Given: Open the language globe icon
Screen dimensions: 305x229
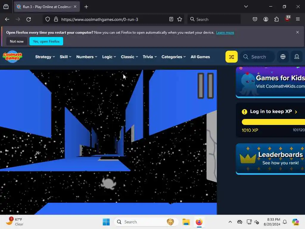Looking at the screenshot, I should click(x=283, y=57).
